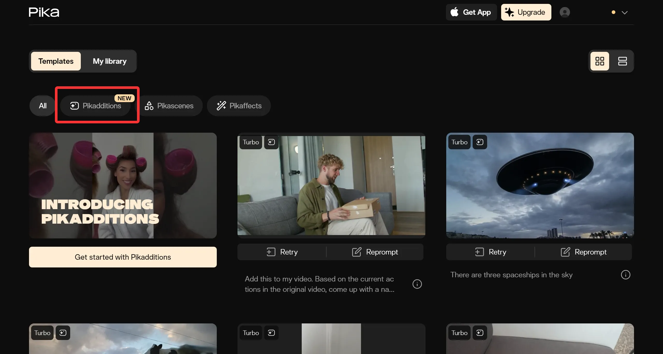Viewport: 663px width, 354px height.
Task: Open the man-with-box video thumbnail
Action: [331, 186]
